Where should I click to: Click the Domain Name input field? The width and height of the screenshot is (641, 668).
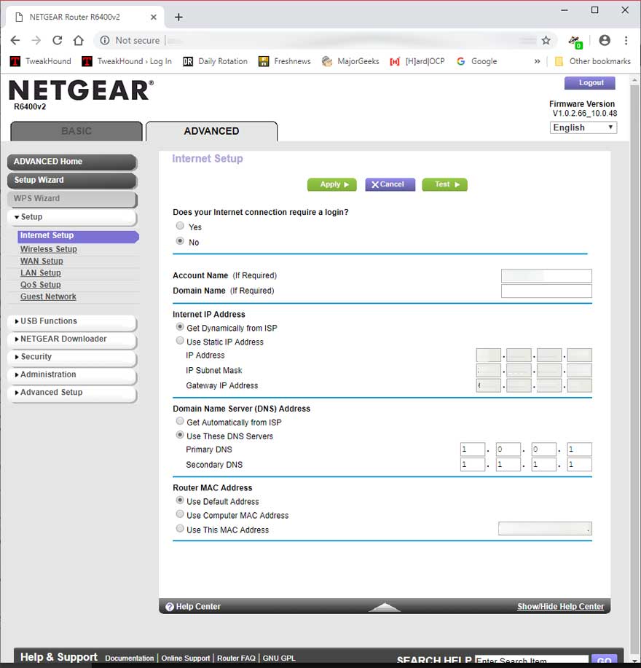[x=546, y=291]
